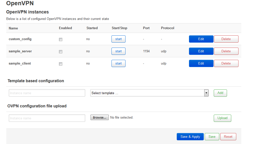Enable the sample_server instance checkbox
Screen dimensions: 257x144
(x=61, y=52)
